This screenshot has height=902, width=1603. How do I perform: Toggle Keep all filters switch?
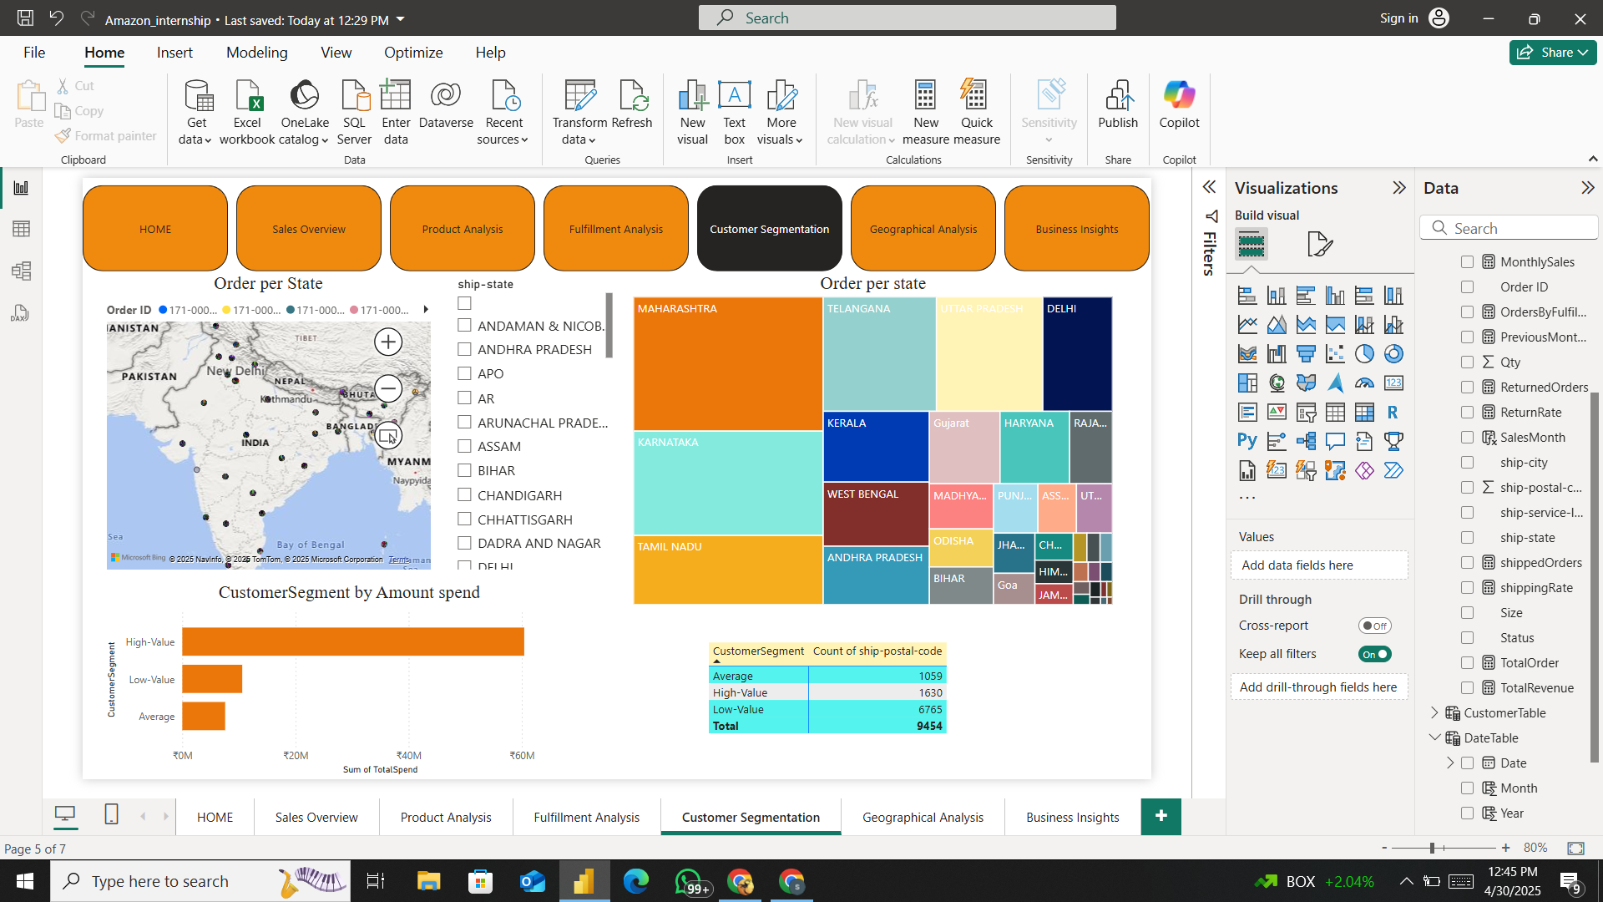pos(1374,654)
